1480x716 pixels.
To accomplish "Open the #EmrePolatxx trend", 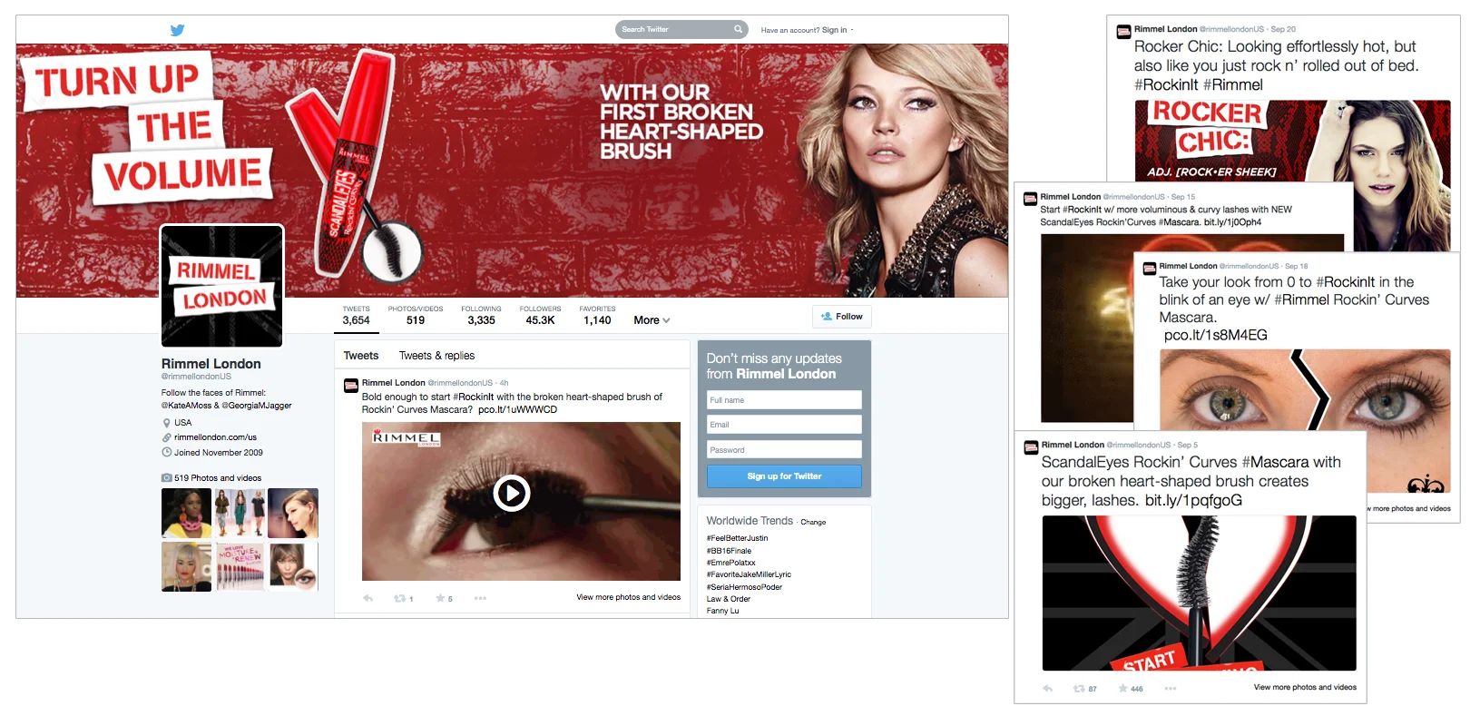I will [x=730, y=563].
